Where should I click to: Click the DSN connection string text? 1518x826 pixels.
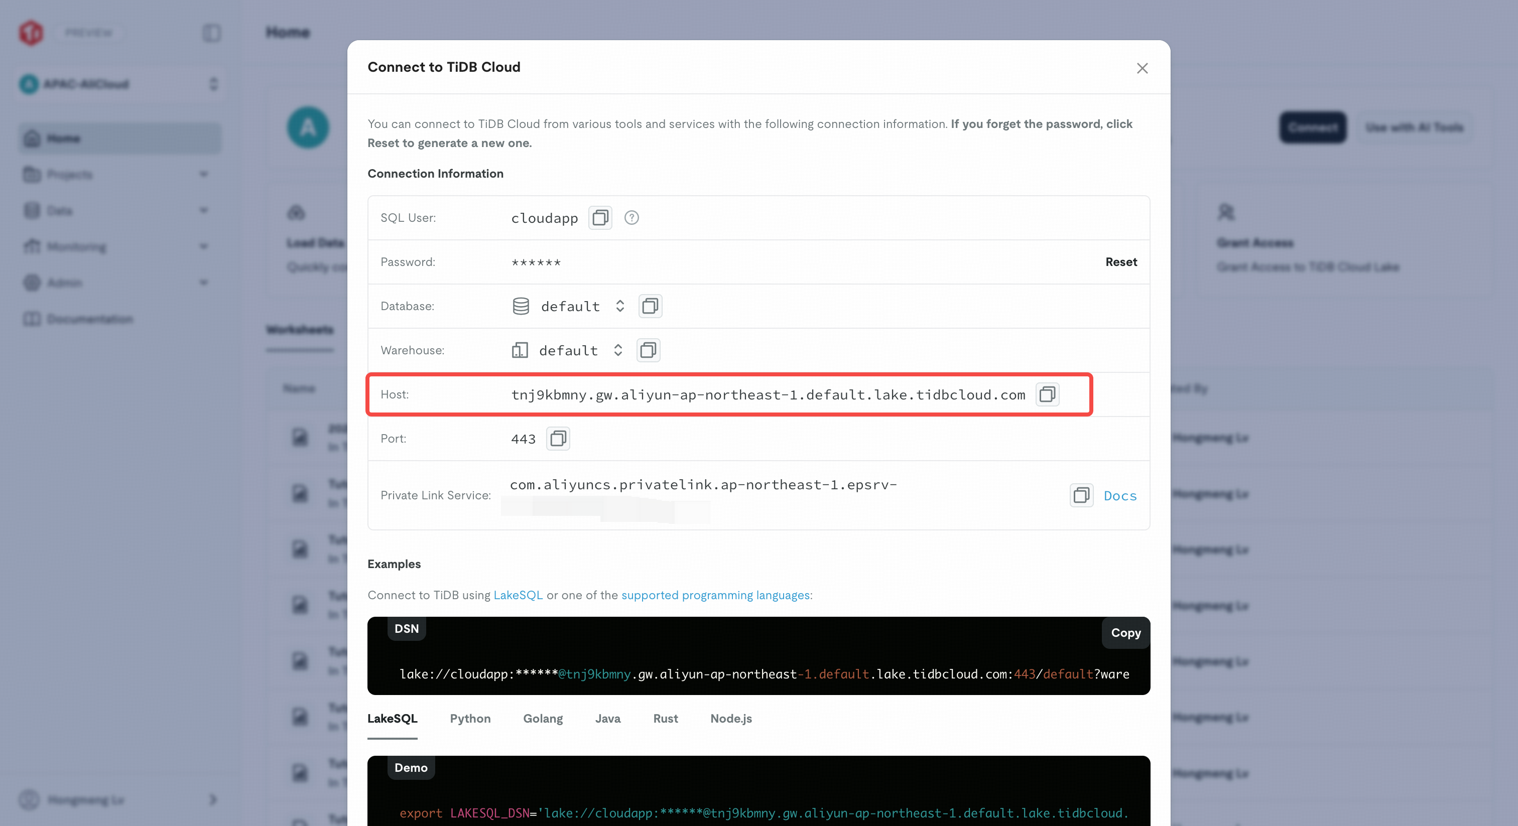click(765, 674)
